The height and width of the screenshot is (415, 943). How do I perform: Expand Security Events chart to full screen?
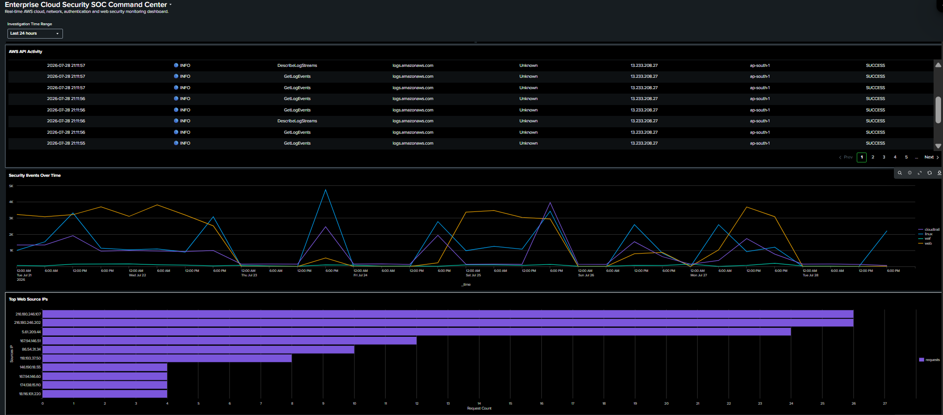(x=920, y=173)
